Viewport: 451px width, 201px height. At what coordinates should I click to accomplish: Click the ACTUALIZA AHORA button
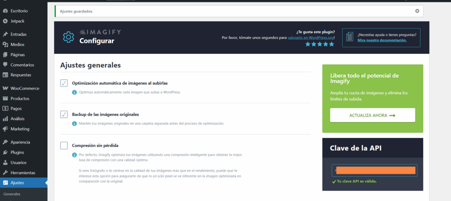(x=372, y=115)
